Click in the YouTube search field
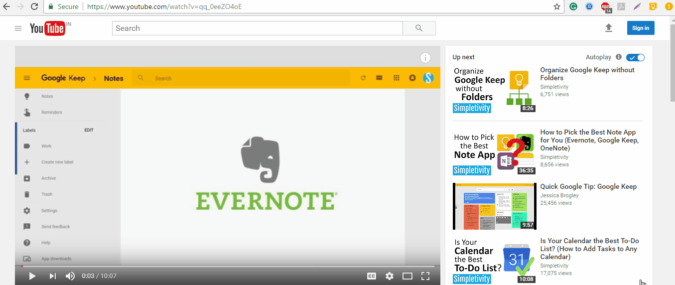Screen dimensions: 675x285 (x=257, y=28)
